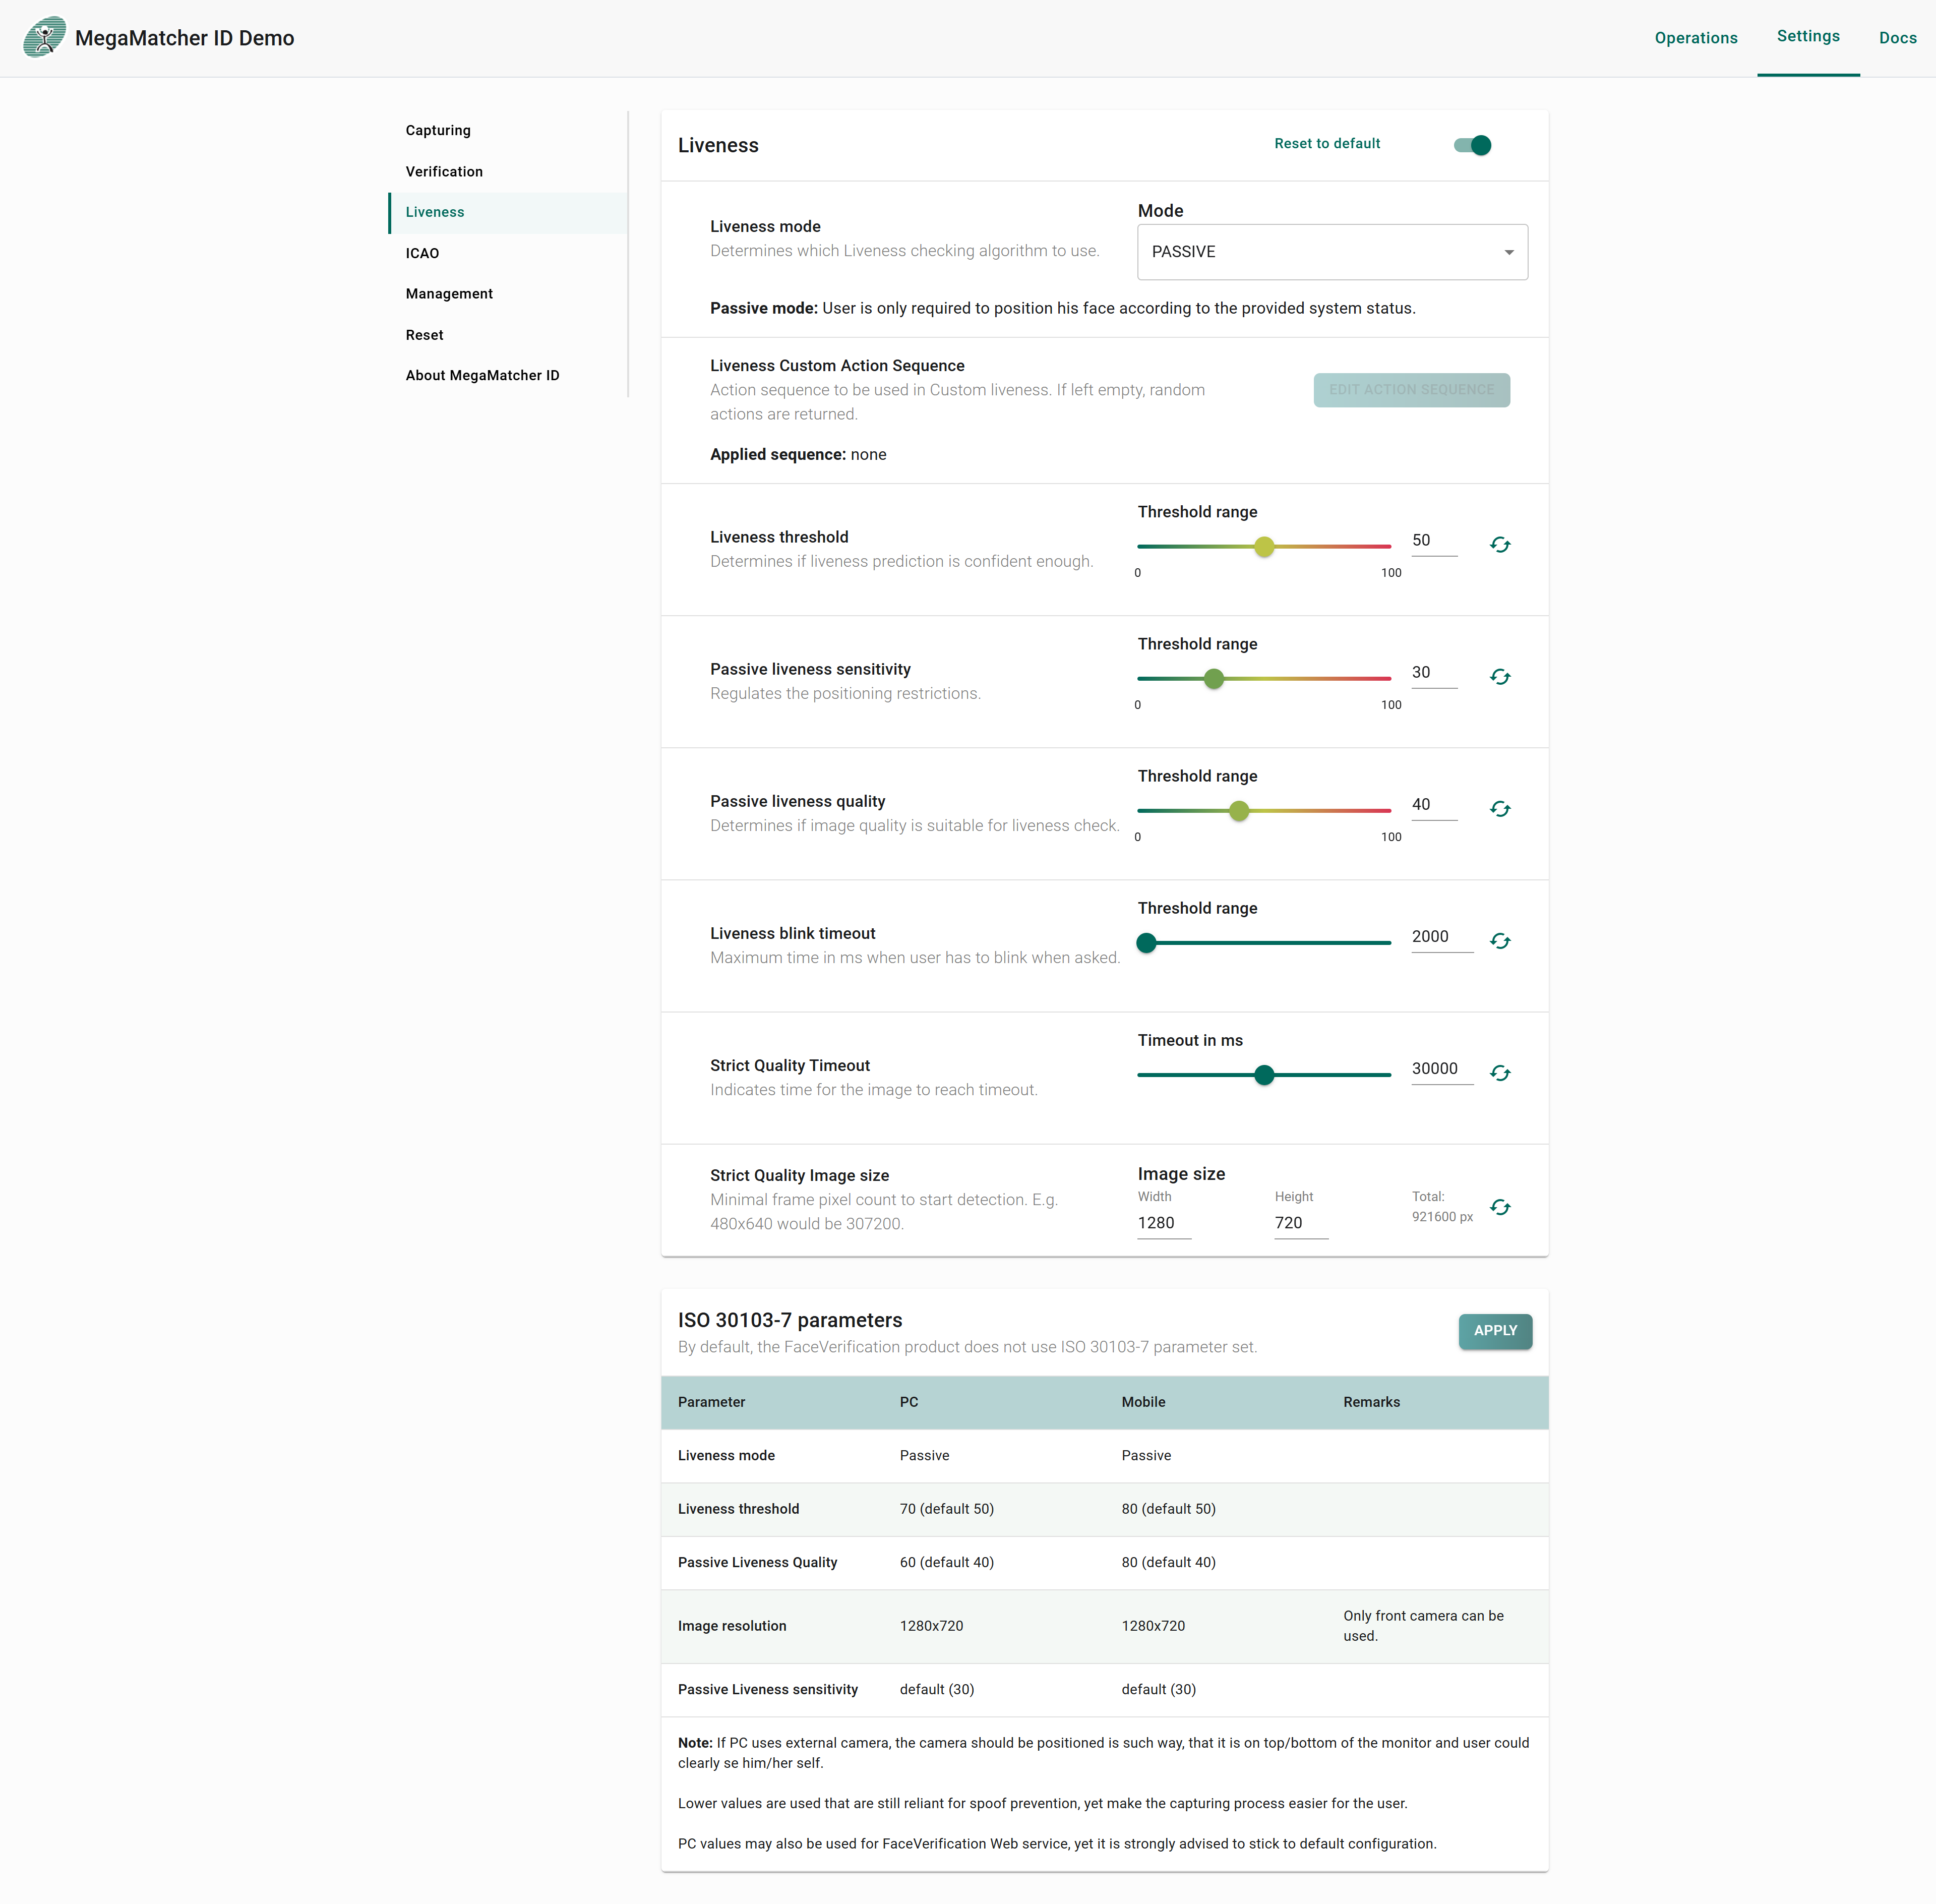
Task: Select Verification in the settings sidebar
Action: pos(508,172)
